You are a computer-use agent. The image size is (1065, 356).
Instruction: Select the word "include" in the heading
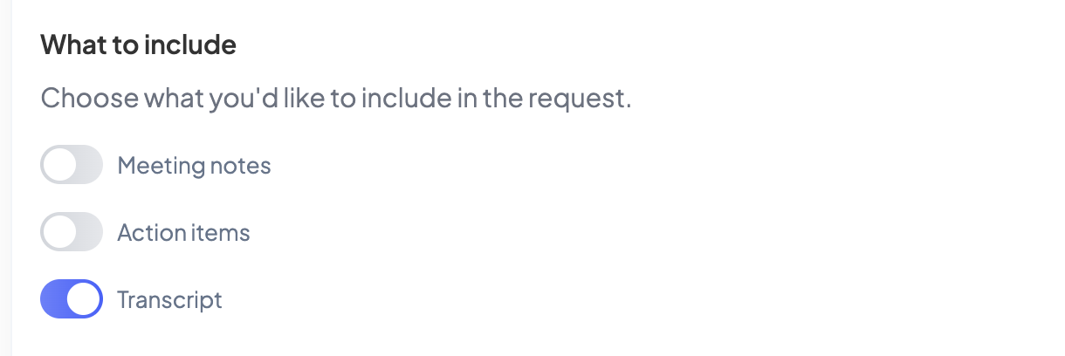194,45
